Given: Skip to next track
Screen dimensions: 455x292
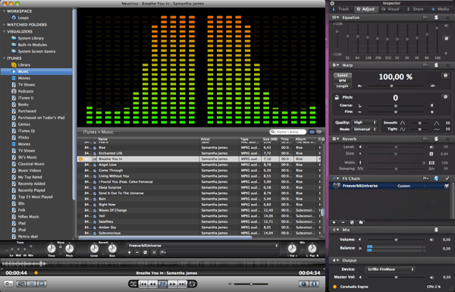Looking at the screenshot, I should (x=182, y=284).
